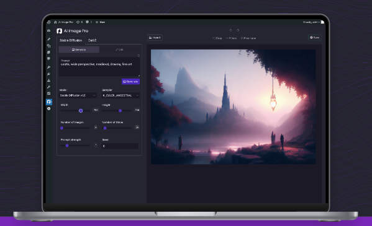
Task: Open the Users icon in the sidebar
Action: (48, 80)
